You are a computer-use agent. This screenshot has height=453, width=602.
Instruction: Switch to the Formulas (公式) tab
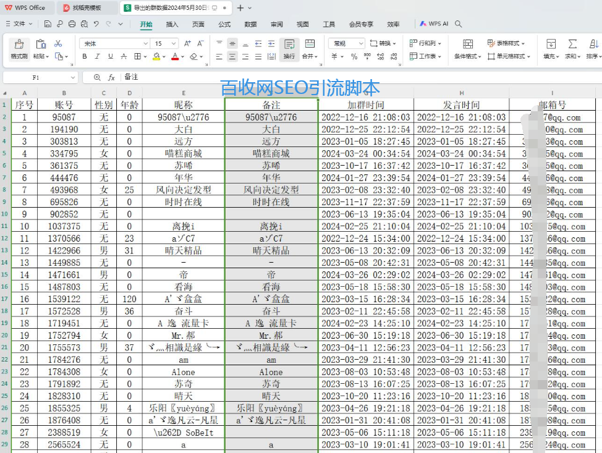pos(224,24)
